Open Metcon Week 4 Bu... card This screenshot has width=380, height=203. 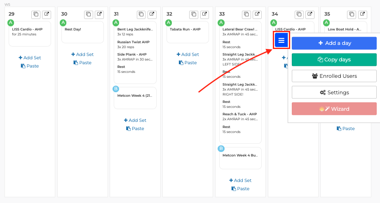tap(240, 158)
